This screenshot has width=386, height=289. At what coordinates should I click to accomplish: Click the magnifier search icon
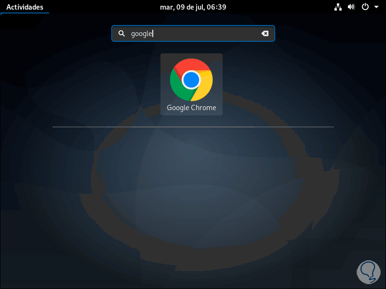pyautogui.click(x=121, y=34)
